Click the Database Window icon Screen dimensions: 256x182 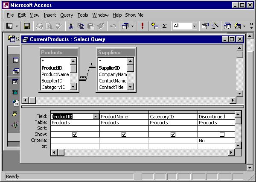click(x=227, y=26)
